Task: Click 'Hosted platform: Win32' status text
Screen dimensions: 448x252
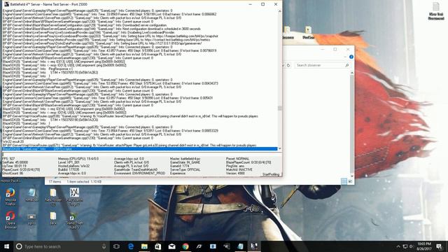Action: tap(73, 166)
